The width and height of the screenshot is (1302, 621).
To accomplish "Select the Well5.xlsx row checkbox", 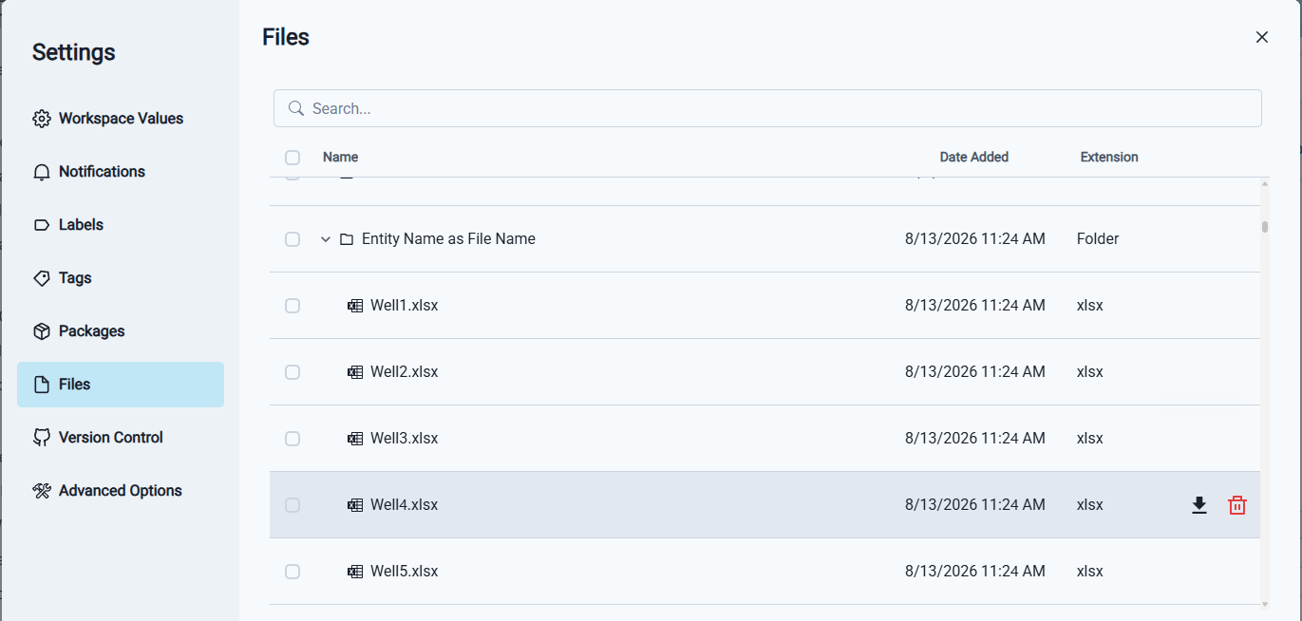I will click(292, 572).
